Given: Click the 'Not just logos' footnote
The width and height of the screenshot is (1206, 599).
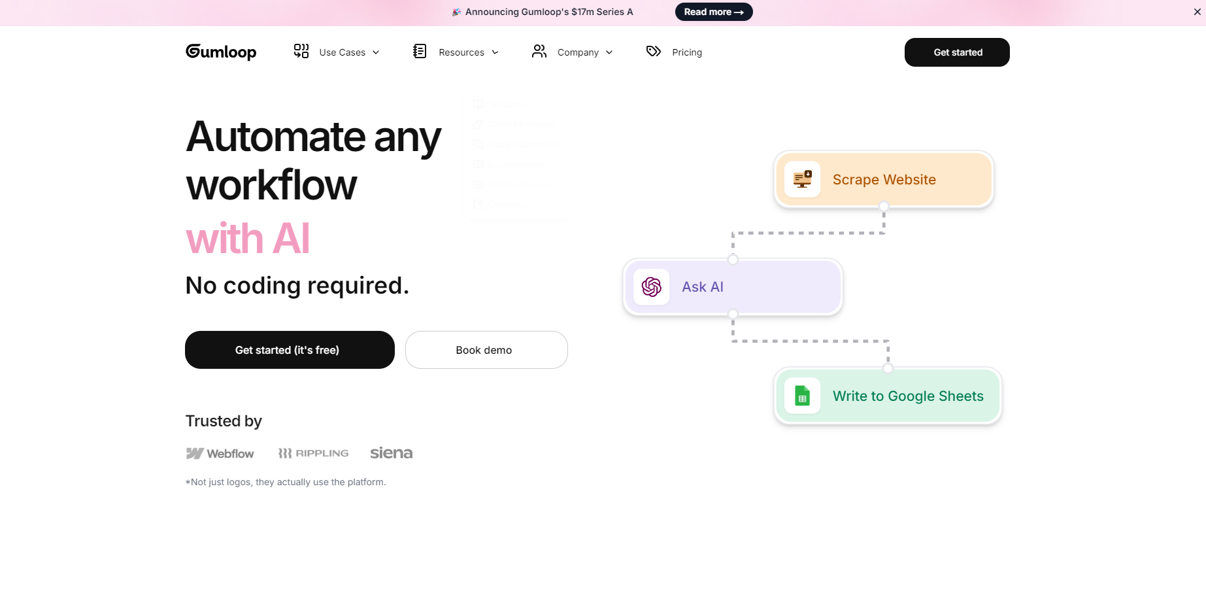Looking at the screenshot, I should (x=286, y=482).
